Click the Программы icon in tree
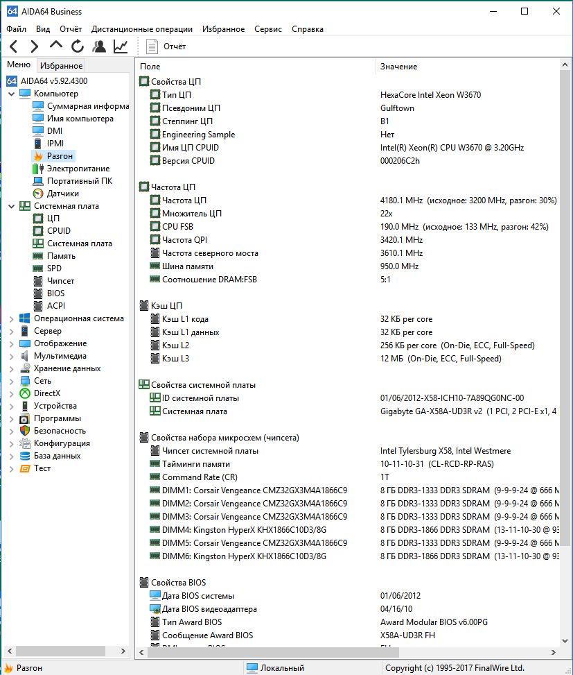This screenshot has height=675, width=573. coord(25,418)
